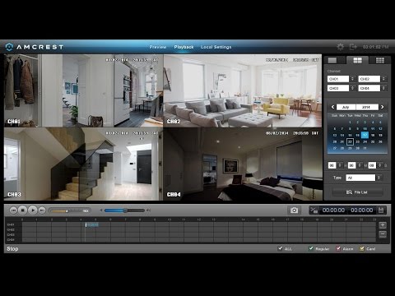Click the next frame playback button
395x296 pixels.
[42, 210]
